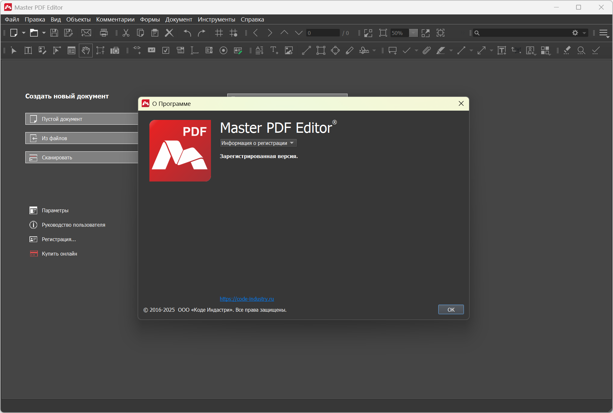Screen dimensions: 613x413
Task: Open the 50% zoom level dropdown
Action: pos(413,33)
